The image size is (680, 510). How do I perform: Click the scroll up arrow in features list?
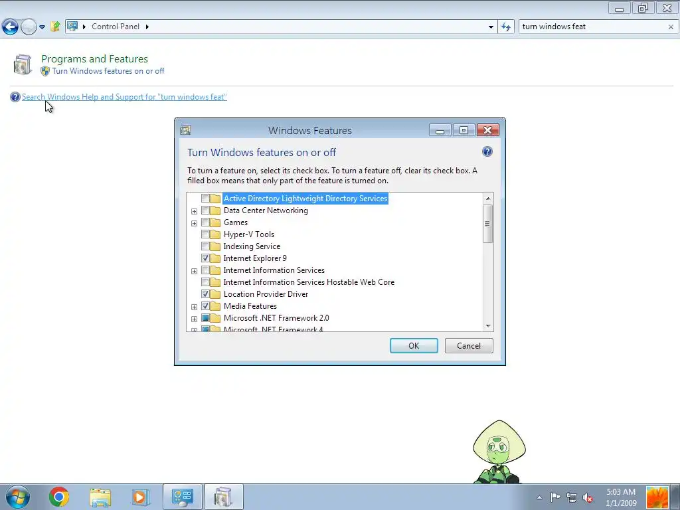pyautogui.click(x=488, y=198)
